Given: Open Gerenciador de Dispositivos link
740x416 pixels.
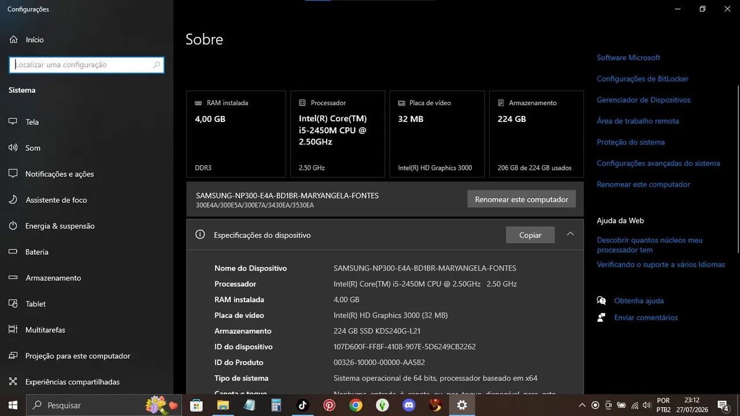Looking at the screenshot, I should coord(643,100).
